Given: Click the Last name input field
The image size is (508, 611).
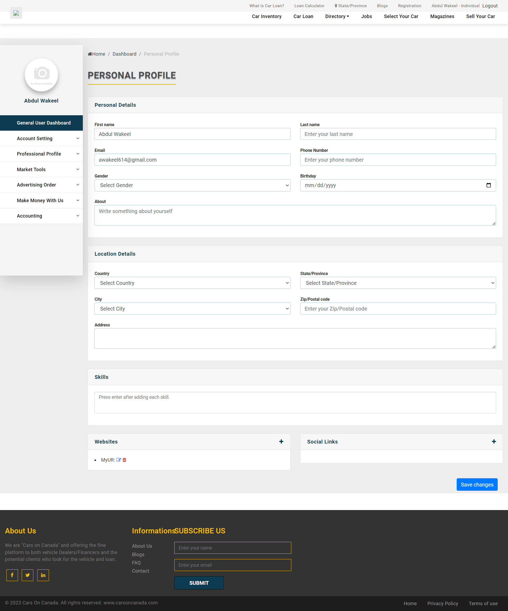Looking at the screenshot, I should [398, 134].
